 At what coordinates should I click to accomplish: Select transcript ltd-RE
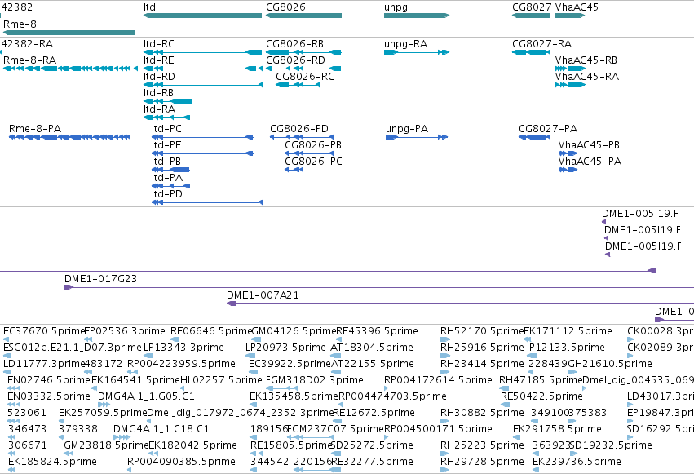pyautogui.click(x=203, y=69)
